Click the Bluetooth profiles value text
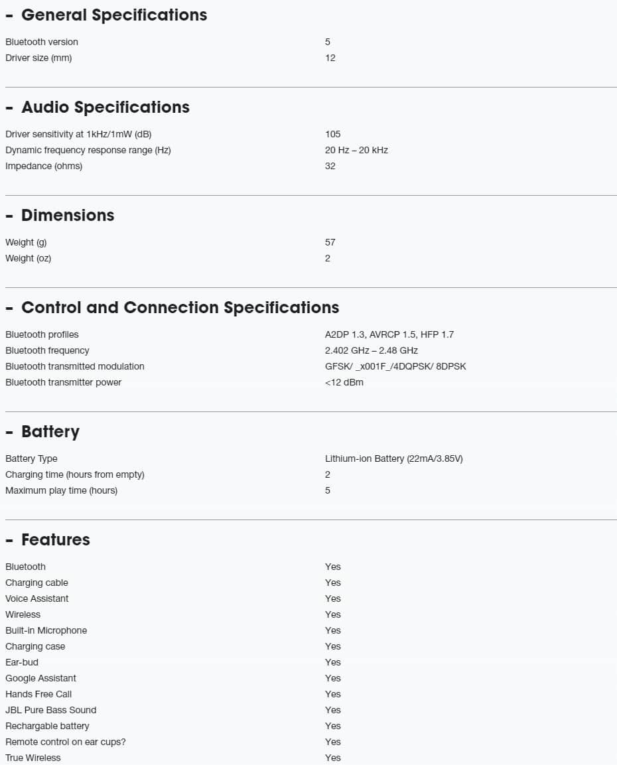 (389, 334)
